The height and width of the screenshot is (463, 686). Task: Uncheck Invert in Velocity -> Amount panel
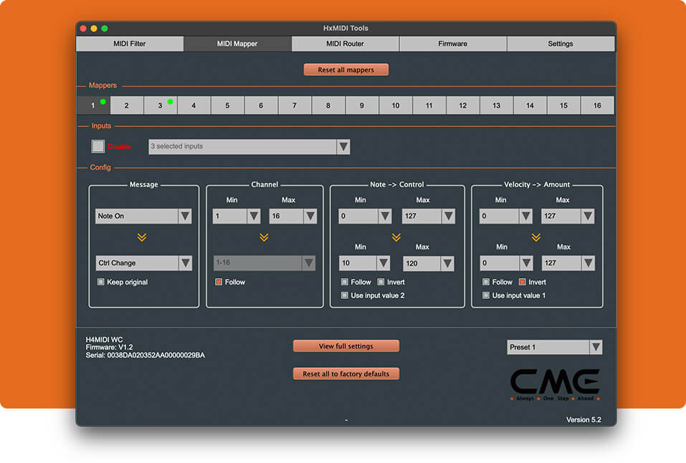click(x=523, y=282)
